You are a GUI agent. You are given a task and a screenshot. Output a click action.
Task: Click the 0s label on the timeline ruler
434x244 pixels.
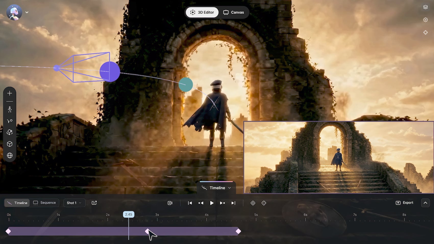[9, 215]
